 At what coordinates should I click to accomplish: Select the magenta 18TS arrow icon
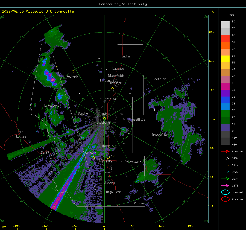(x=225, y=186)
